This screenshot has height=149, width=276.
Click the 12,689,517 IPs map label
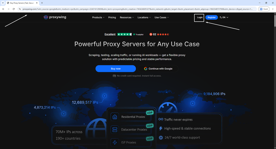coord(85,103)
